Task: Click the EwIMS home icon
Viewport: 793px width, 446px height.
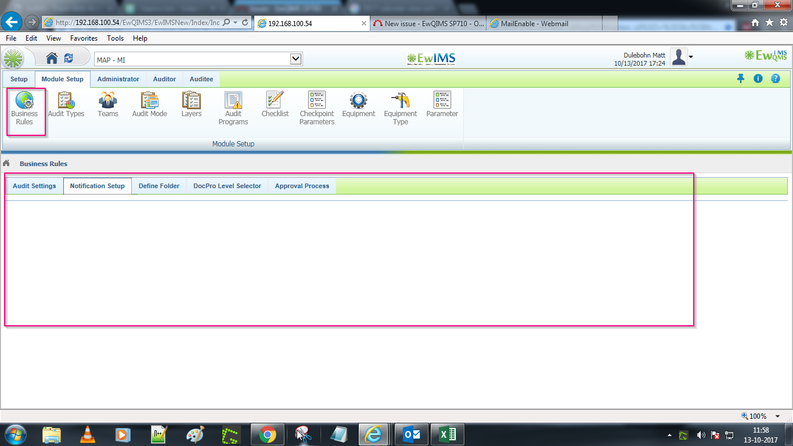Action: tap(52, 58)
